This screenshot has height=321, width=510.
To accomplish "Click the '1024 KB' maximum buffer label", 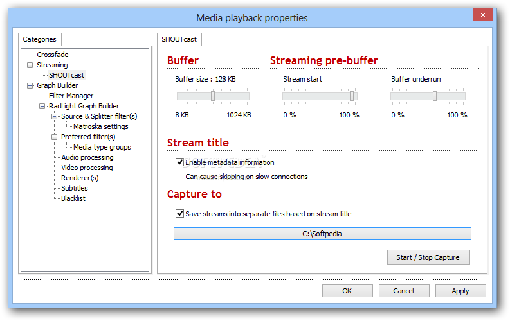I will (239, 115).
